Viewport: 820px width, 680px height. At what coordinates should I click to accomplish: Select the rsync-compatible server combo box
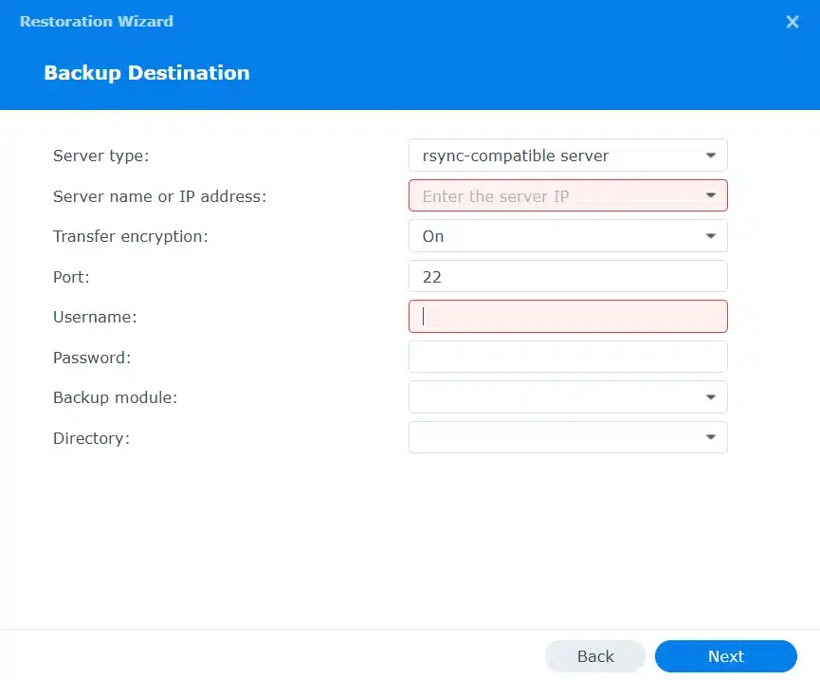point(555,156)
